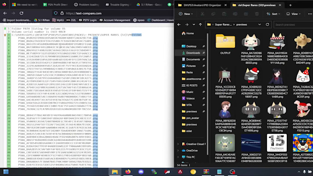Click the copy icon in Explorer toolbar

pos(213,14)
